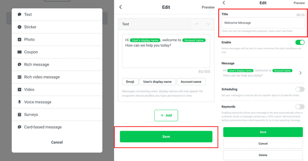Open Message details with right chevron
The width and height of the screenshot is (308, 161).
(300, 73)
